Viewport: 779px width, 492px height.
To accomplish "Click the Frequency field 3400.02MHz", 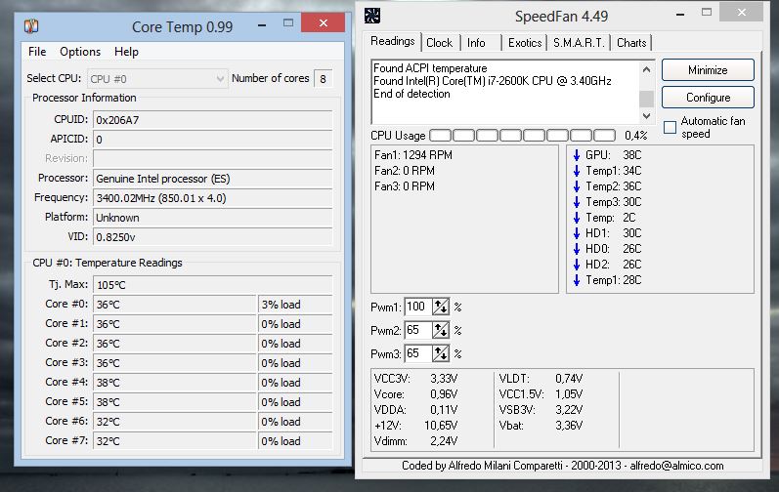I will (x=213, y=198).
